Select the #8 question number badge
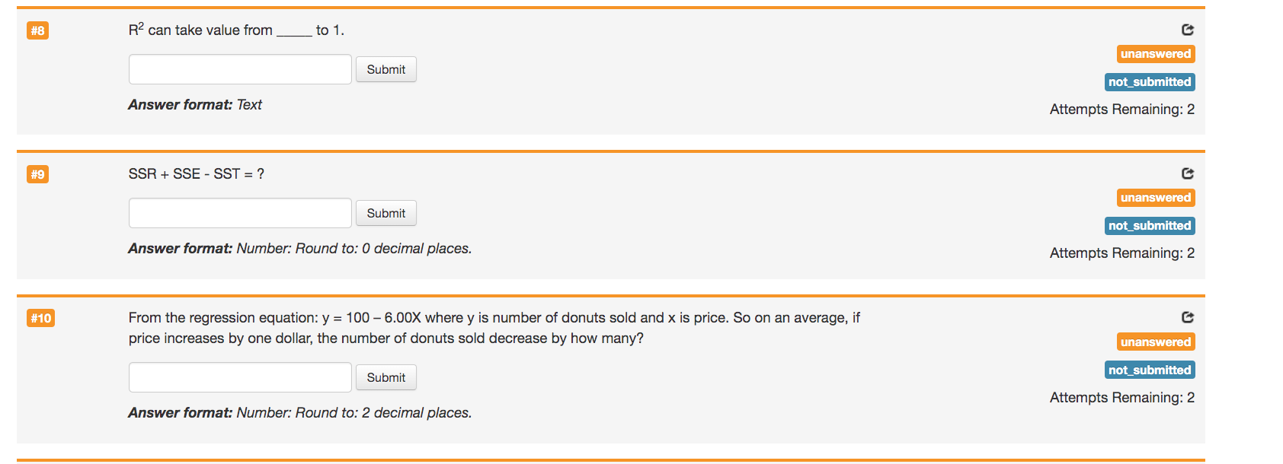 click(x=37, y=31)
